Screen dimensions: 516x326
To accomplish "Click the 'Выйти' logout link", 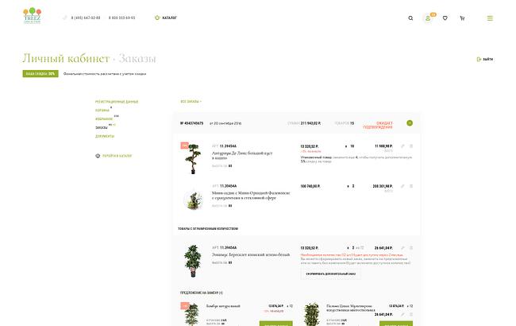I will pos(485,60).
